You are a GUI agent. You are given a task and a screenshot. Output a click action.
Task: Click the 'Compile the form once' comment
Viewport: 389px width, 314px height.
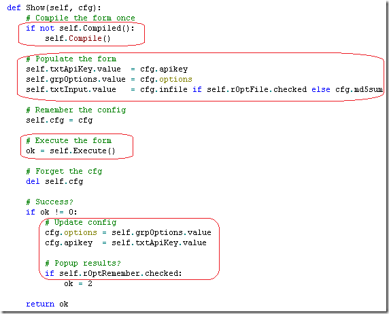pos(81,18)
